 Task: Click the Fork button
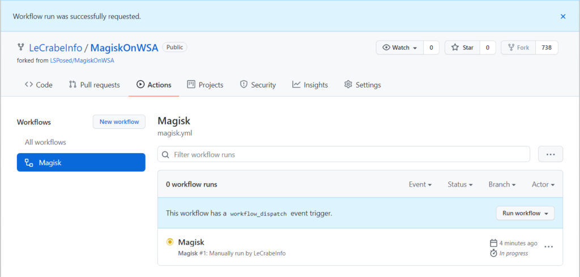[x=518, y=47]
